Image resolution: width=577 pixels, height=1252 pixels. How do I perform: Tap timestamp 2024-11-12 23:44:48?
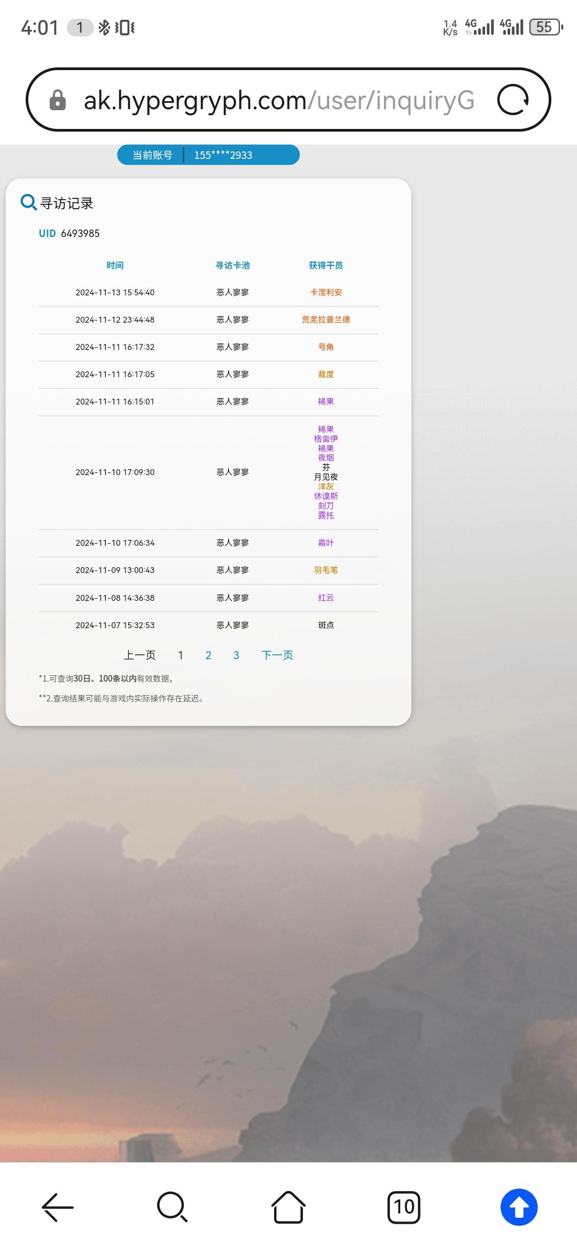[x=115, y=319]
